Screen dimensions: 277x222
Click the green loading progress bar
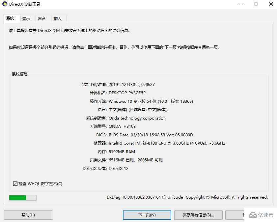pos(23,198)
